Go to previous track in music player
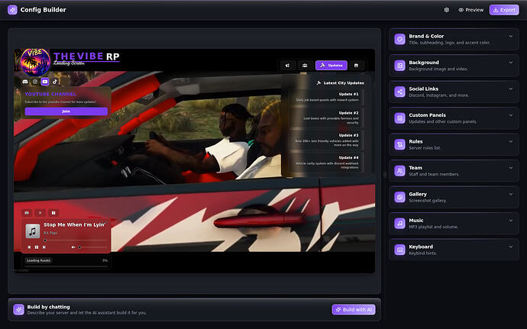 point(29,247)
